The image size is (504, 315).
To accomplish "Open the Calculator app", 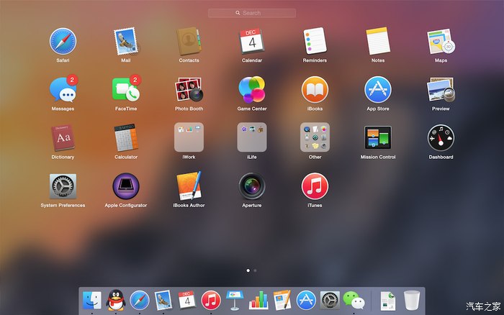I will click(126, 137).
